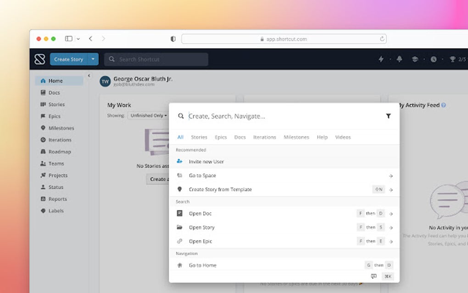Open Reports from the sidebar
Screen dimensions: 468x293
[x=57, y=199]
